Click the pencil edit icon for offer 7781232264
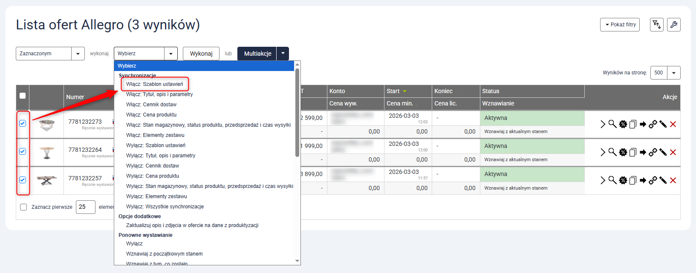This screenshot has width=696, height=273. 663,152
